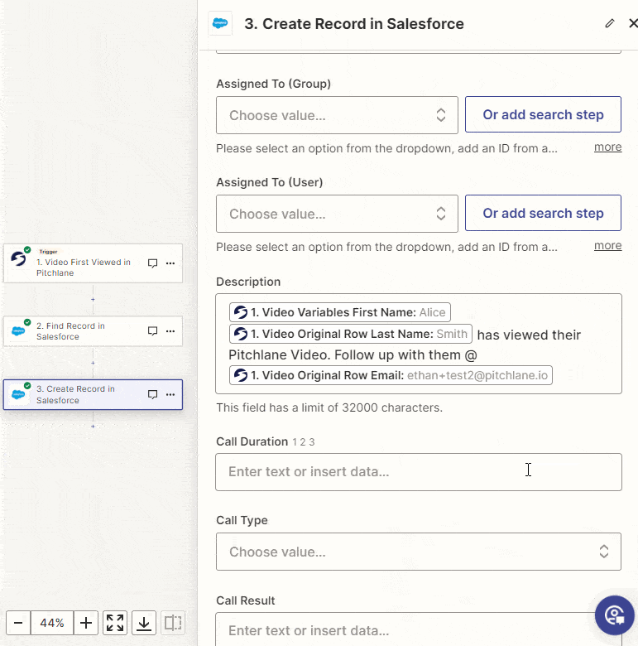The image size is (638, 646).
Task: Expand more text under Assigned To (Group)
Action: pyautogui.click(x=607, y=147)
